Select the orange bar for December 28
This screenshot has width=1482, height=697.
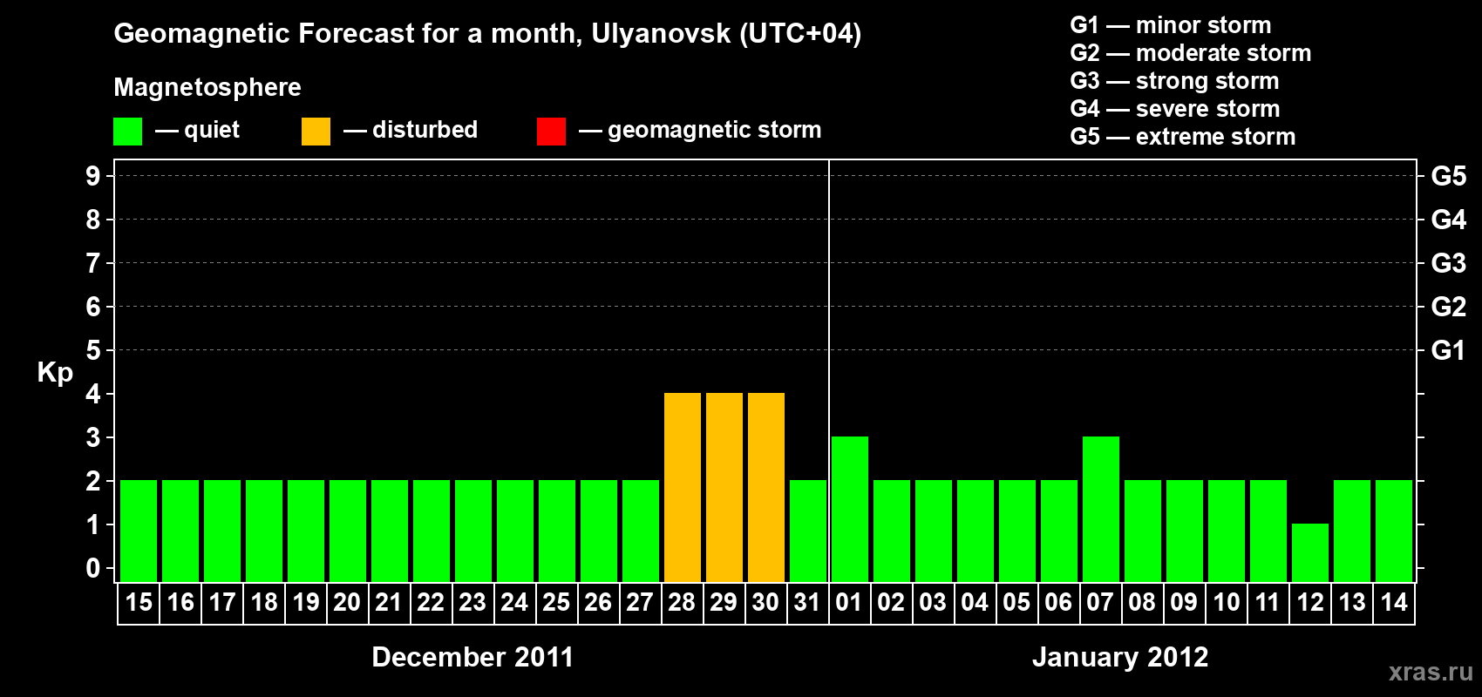coord(683,487)
